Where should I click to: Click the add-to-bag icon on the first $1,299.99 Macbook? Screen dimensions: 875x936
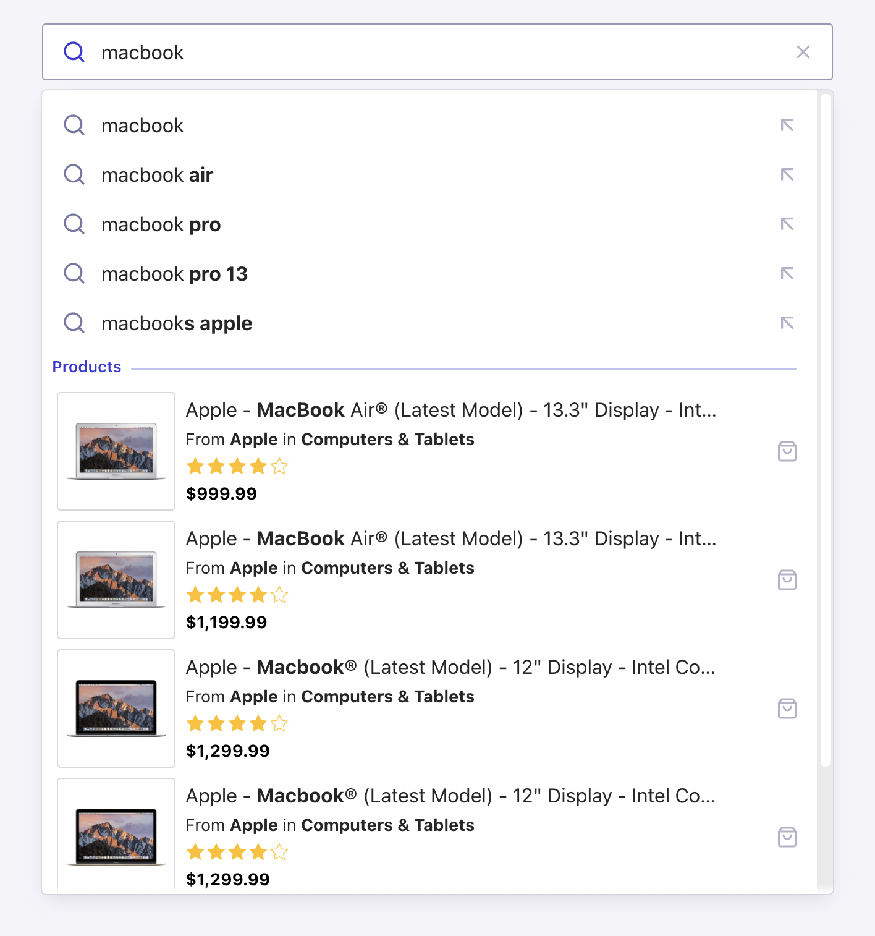click(x=787, y=708)
